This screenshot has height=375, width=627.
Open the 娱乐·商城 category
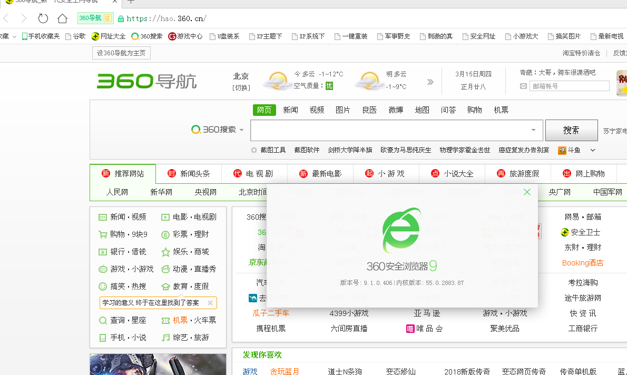(x=185, y=252)
